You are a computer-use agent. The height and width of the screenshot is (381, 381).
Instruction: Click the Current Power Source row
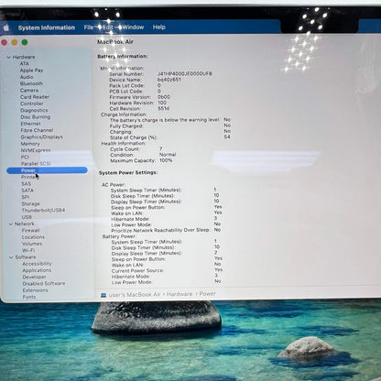click(x=168, y=270)
